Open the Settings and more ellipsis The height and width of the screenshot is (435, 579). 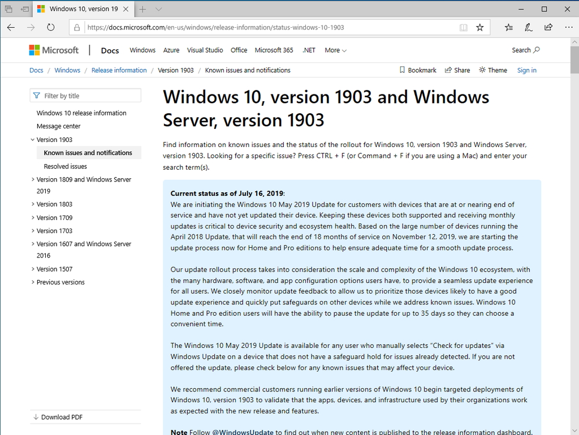pyautogui.click(x=568, y=27)
